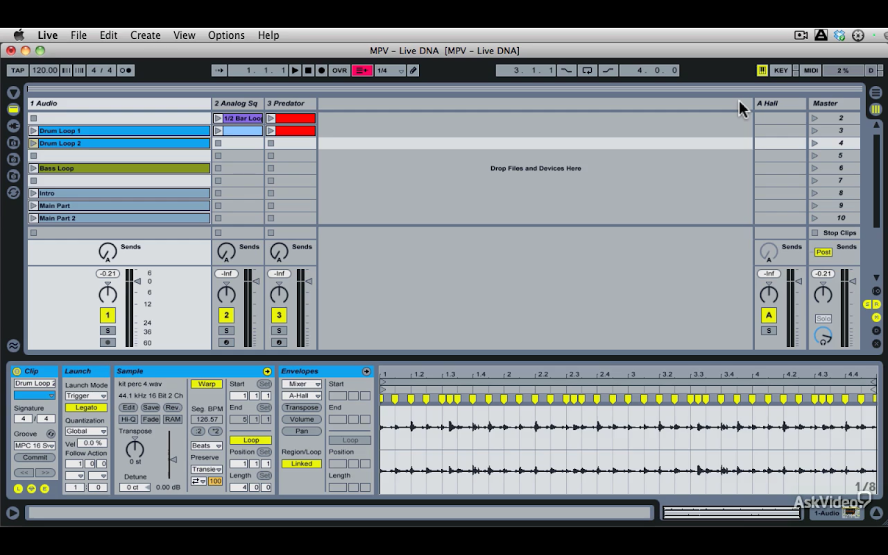This screenshot has height=555, width=888.
Task: Select the Volume envelope button
Action: (x=302, y=419)
